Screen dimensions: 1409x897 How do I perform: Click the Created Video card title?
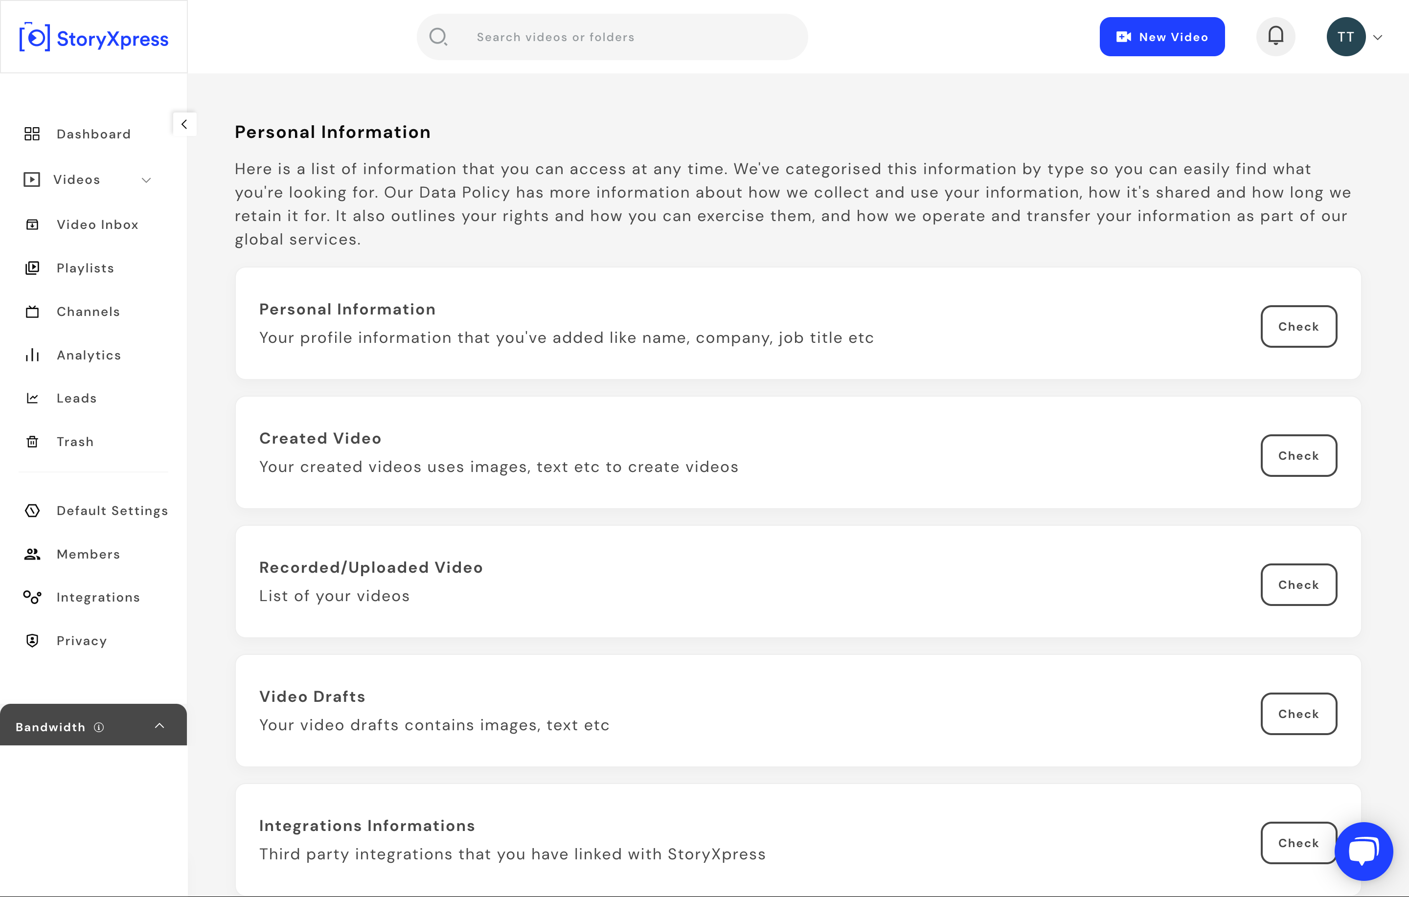(320, 438)
